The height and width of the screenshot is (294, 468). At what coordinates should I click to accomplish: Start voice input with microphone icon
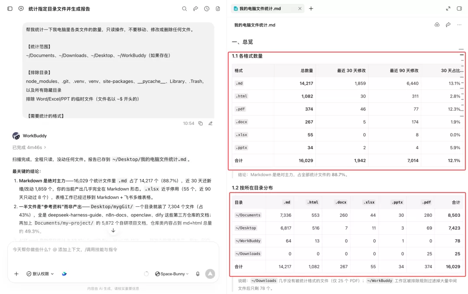pos(198,274)
